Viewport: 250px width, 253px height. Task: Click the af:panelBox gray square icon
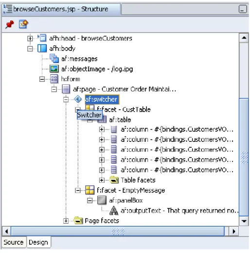pos(102,200)
